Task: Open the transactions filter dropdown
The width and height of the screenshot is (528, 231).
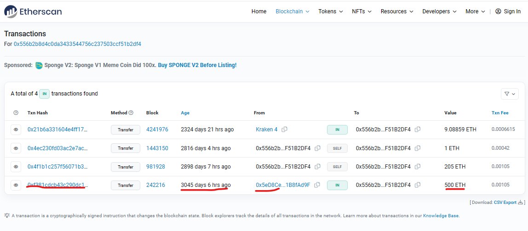Action: click(510, 94)
